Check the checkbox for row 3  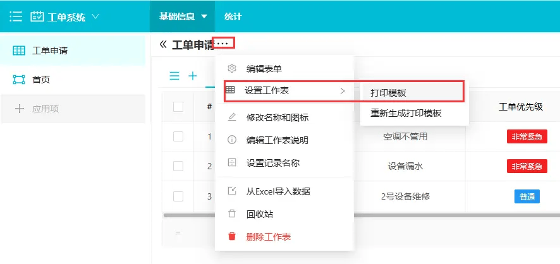click(x=178, y=196)
